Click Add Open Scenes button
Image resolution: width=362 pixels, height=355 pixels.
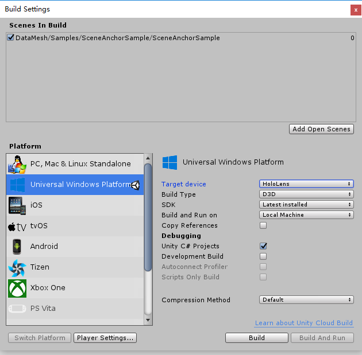(321, 129)
